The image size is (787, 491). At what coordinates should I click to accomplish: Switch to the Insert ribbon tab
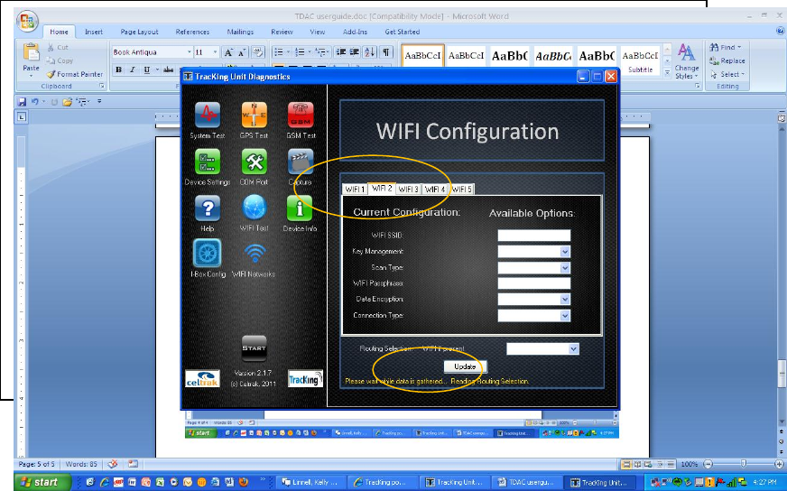click(x=94, y=32)
